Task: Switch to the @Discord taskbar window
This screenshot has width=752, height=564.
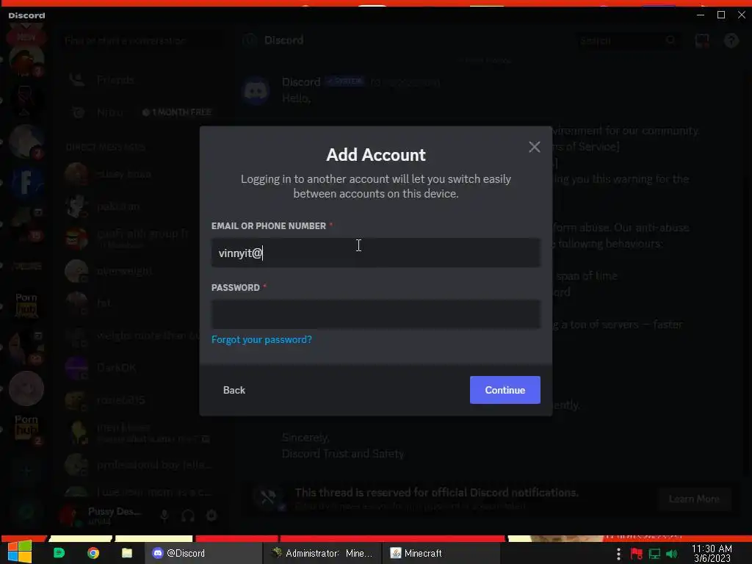Action: tap(203, 553)
